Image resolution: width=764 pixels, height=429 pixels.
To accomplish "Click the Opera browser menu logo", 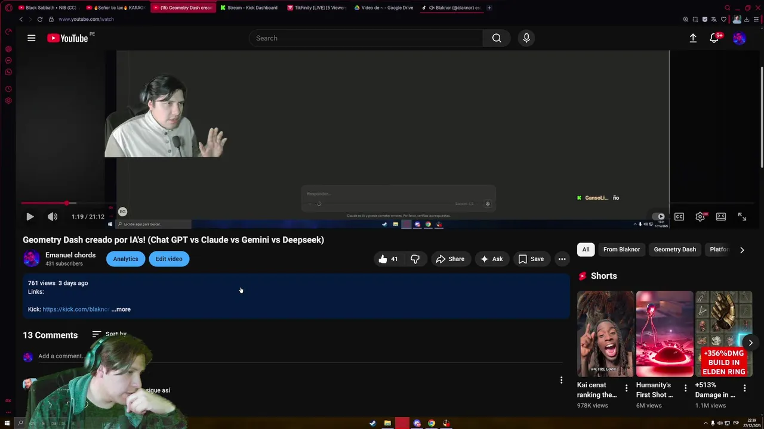I will [8, 8].
